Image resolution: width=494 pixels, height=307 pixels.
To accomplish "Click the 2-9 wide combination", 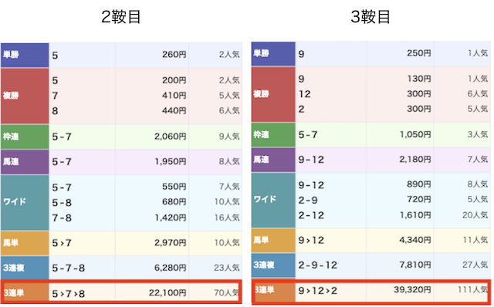I will coord(308,201).
